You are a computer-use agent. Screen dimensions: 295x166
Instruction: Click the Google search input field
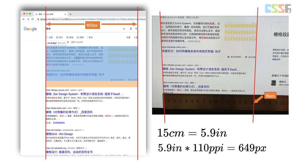(84, 29)
